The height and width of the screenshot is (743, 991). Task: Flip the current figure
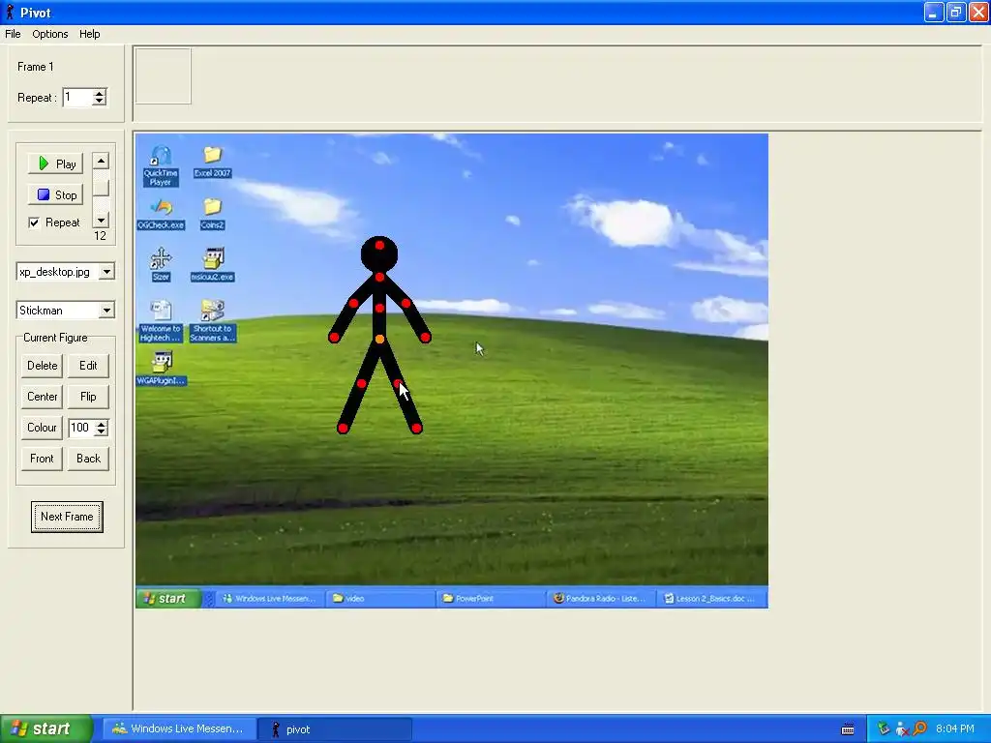(x=88, y=397)
